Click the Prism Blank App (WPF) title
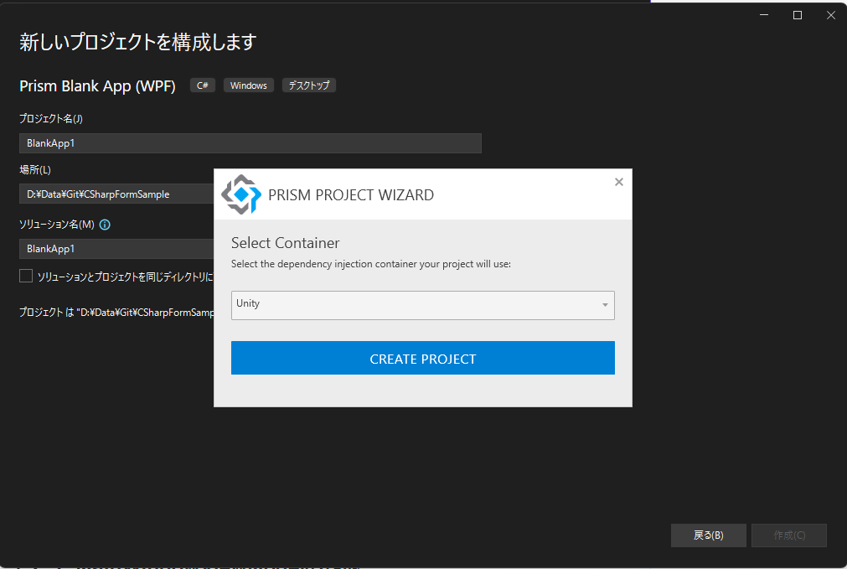The image size is (847, 569). tap(97, 86)
